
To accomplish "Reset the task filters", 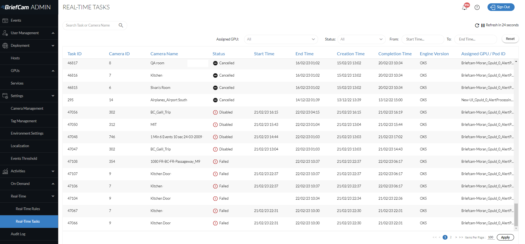I will click(510, 39).
